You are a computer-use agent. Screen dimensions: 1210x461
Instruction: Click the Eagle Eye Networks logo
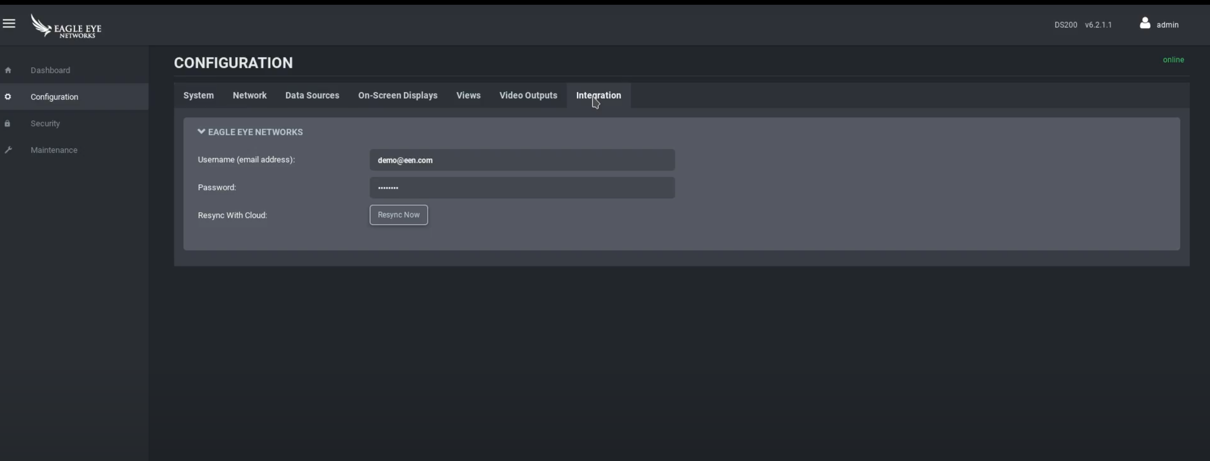click(66, 26)
